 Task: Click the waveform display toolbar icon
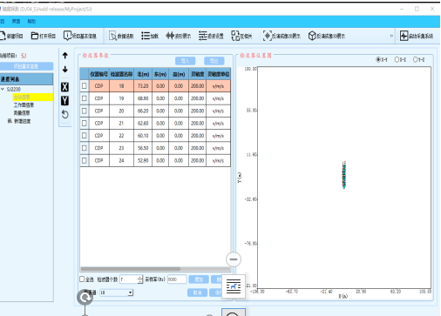pyautogui.click(x=170, y=36)
